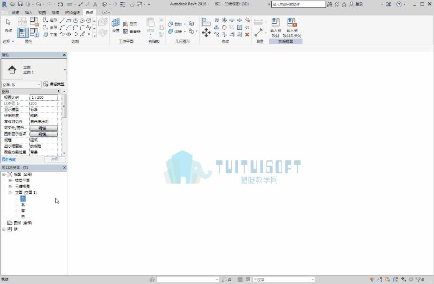
Task: Switch to the 附加模块 ribbon tab
Action: pyautogui.click(x=72, y=12)
